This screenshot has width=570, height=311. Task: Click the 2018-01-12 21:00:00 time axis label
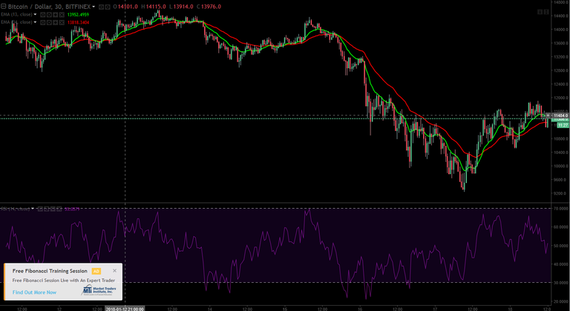(x=125, y=309)
